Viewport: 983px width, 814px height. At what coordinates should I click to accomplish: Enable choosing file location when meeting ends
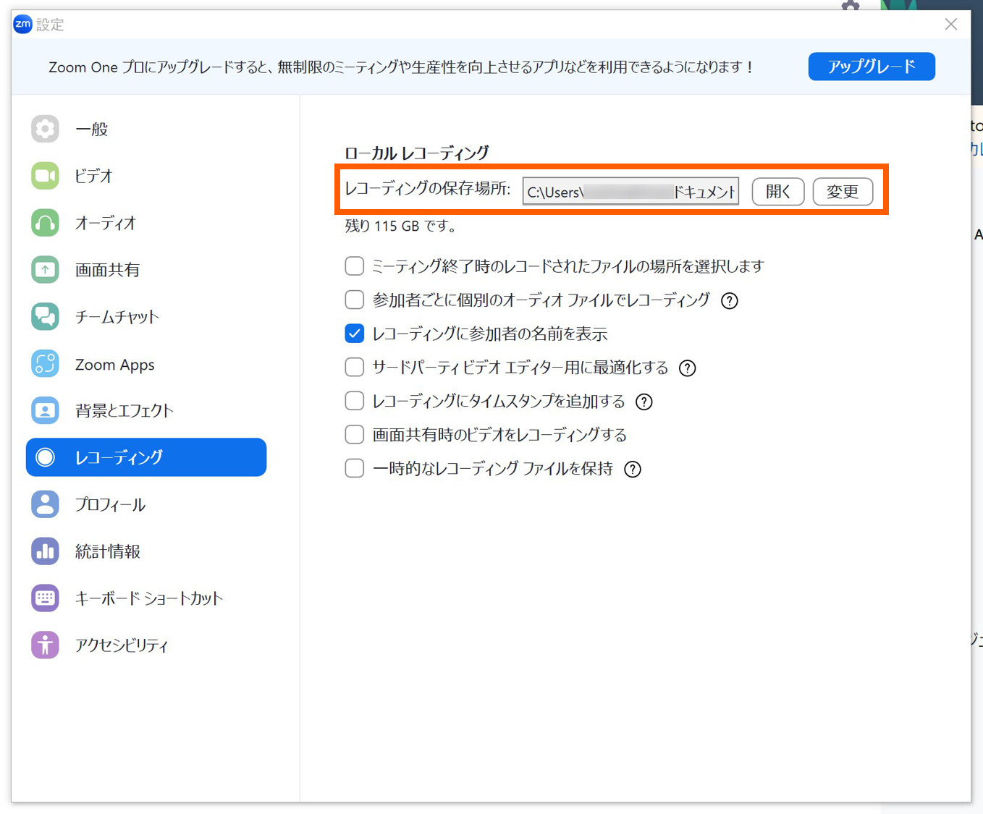(x=354, y=266)
